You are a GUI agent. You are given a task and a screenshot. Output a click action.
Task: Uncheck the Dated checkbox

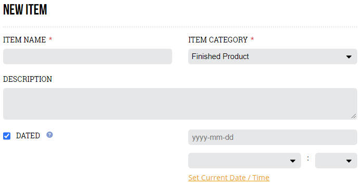7,136
